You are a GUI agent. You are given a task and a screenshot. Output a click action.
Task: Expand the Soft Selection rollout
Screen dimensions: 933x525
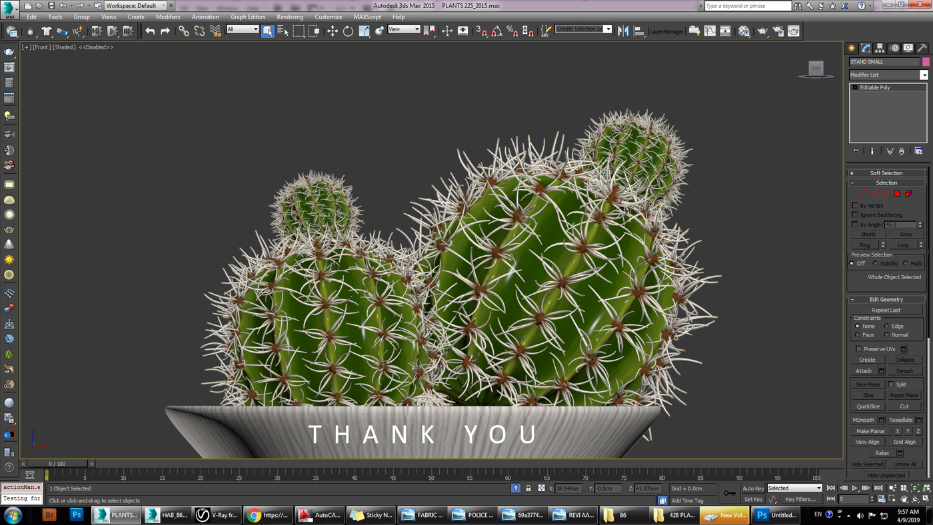click(886, 173)
